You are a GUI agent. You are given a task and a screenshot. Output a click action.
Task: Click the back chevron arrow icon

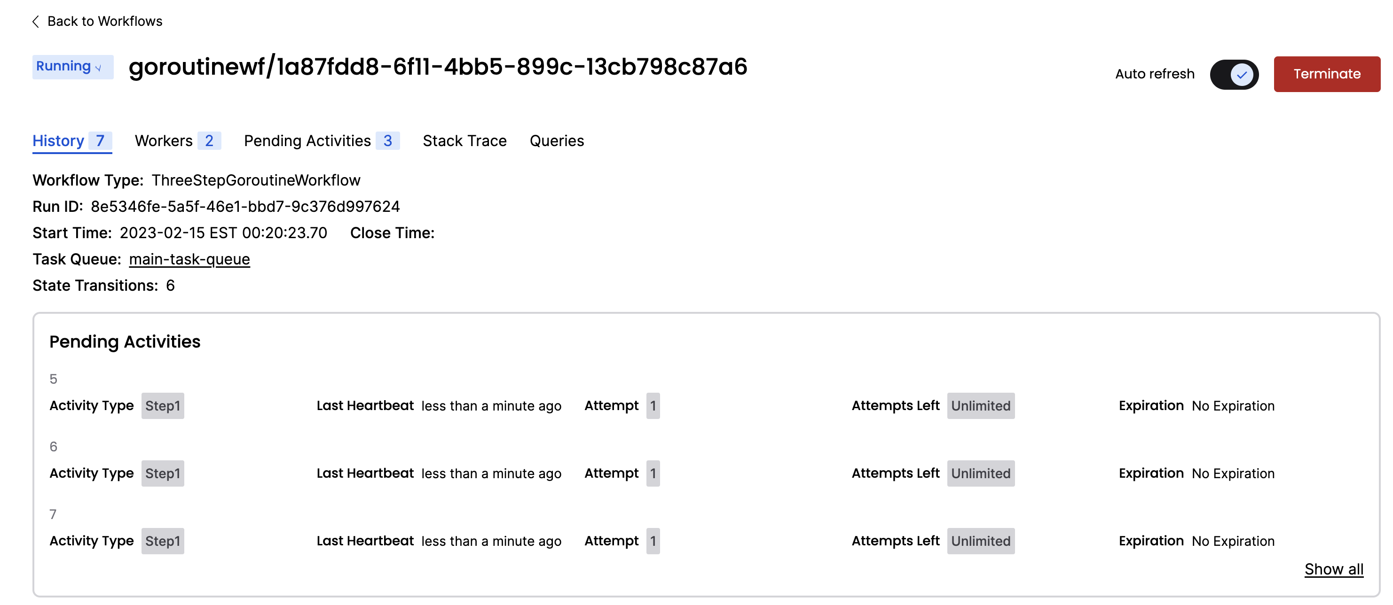pyautogui.click(x=35, y=21)
